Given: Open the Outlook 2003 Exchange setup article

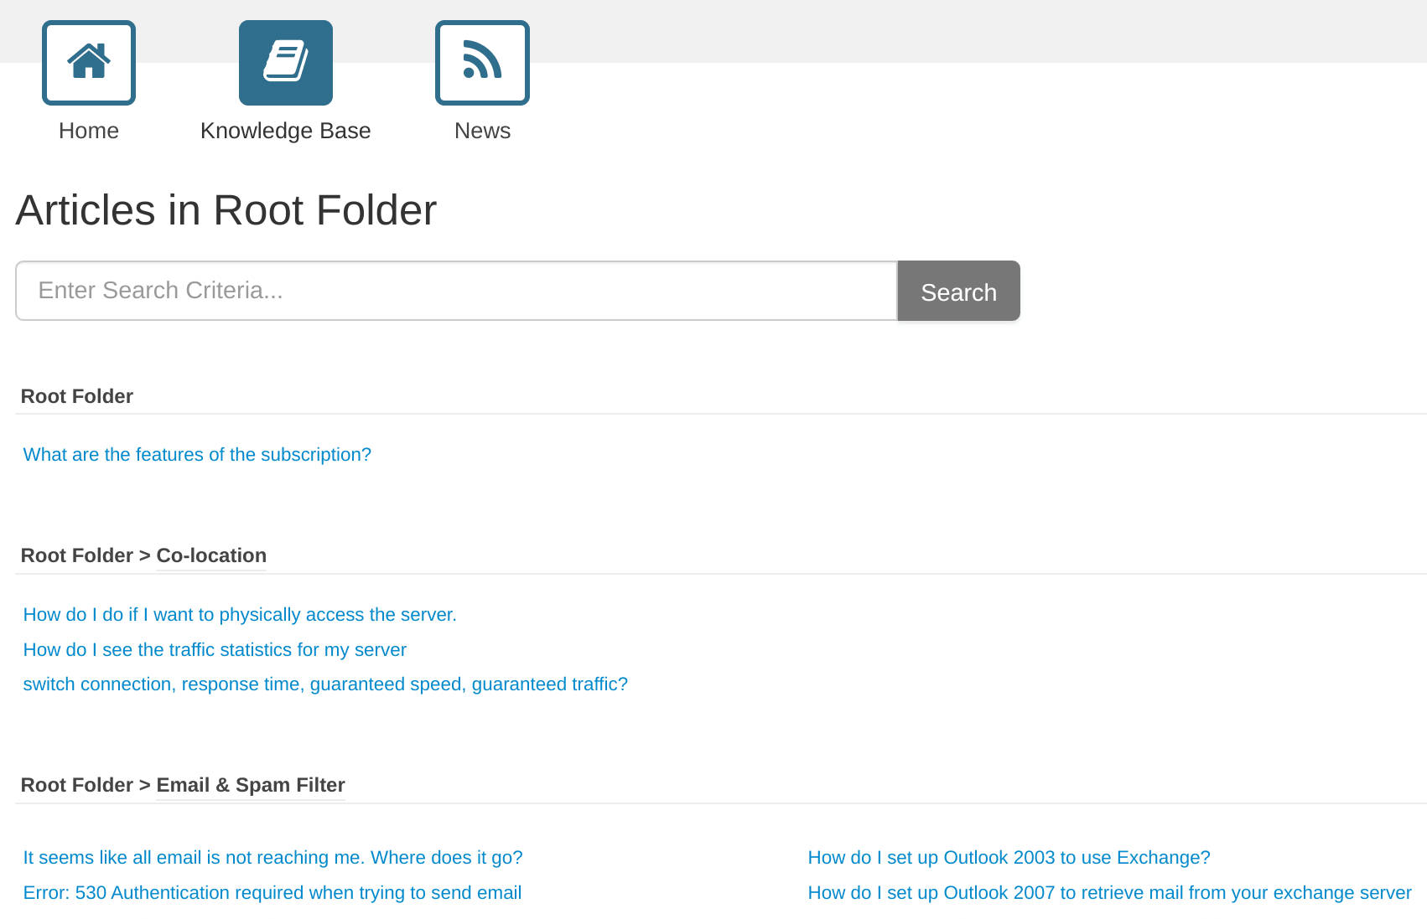Looking at the screenshot, I should (x=1009, y=857).
